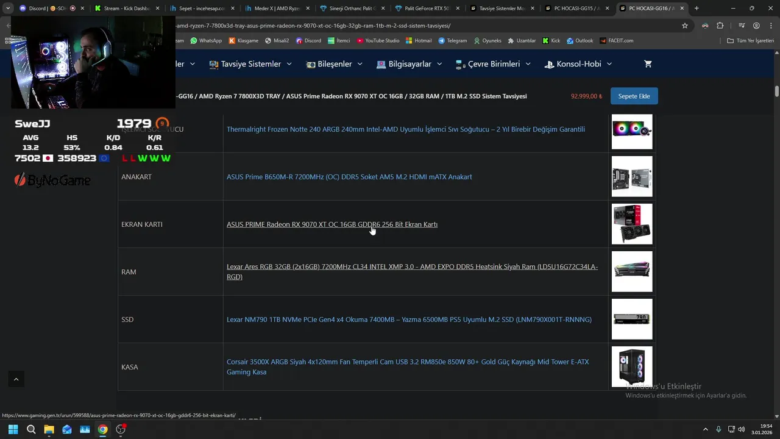Open the Lexar Ares RGB 32GB RAM link

(x=412, y=272)
